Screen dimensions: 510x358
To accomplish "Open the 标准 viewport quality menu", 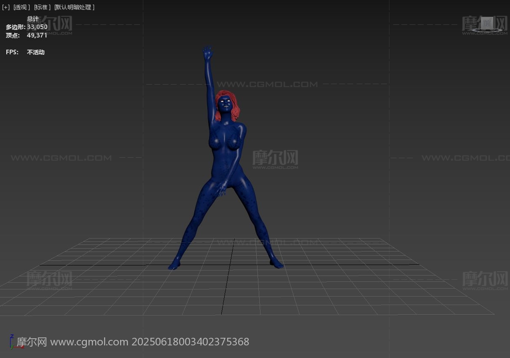I will click(x=42, y=7).
